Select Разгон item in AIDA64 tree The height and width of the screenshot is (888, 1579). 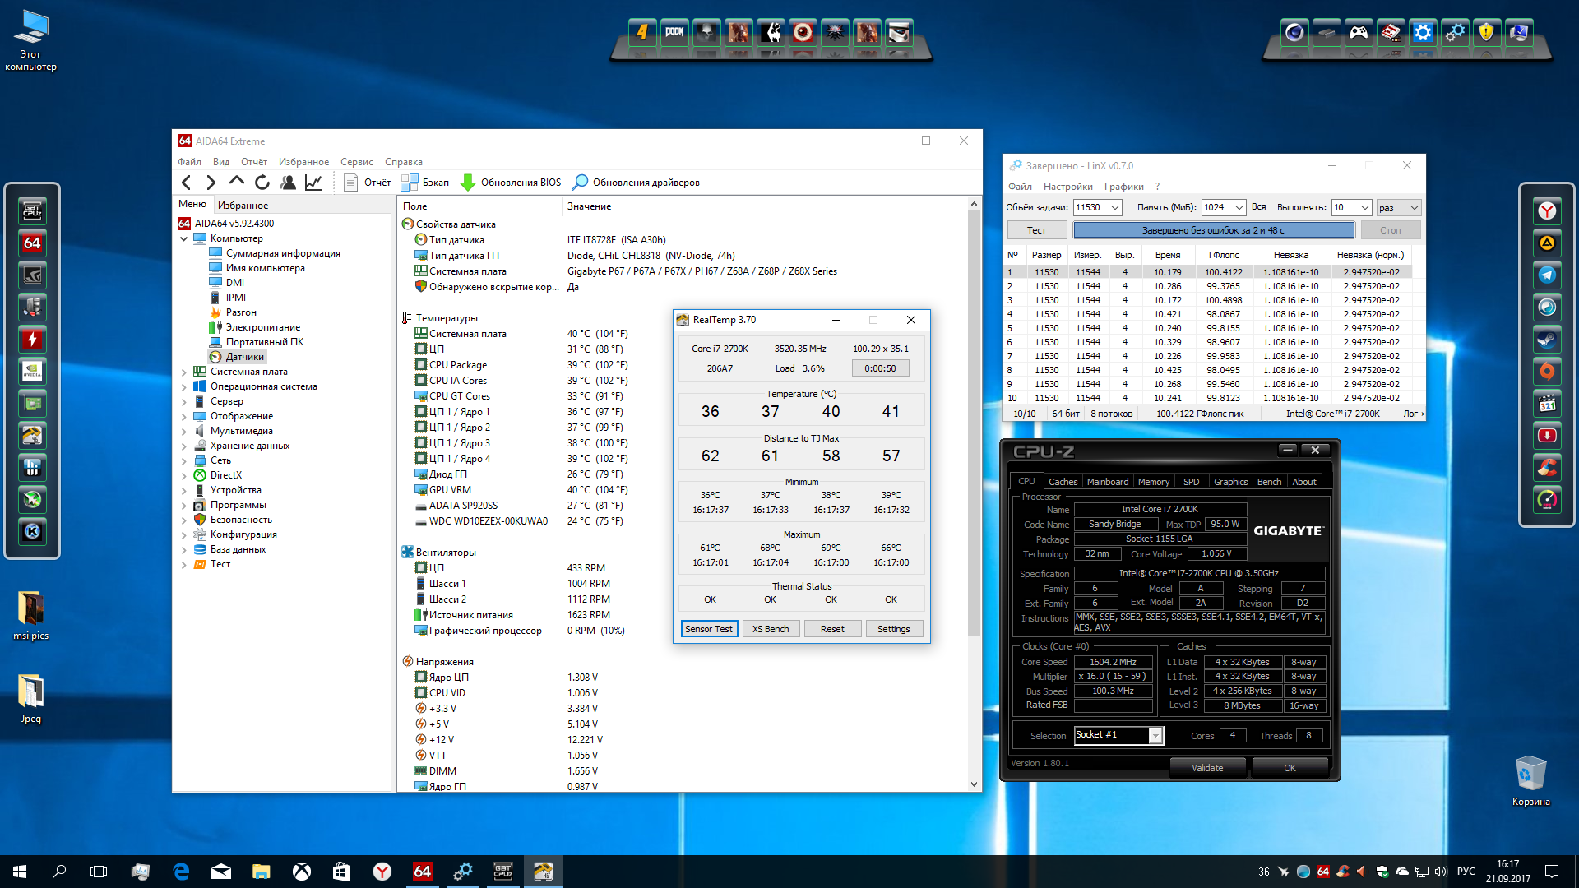tap(241, 312)
